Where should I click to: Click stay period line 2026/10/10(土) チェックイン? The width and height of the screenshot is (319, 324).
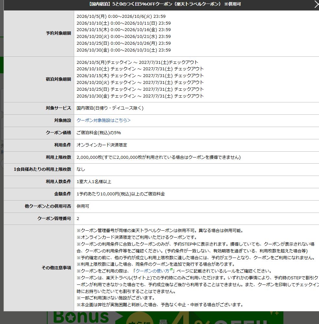(x=140, y=69)
